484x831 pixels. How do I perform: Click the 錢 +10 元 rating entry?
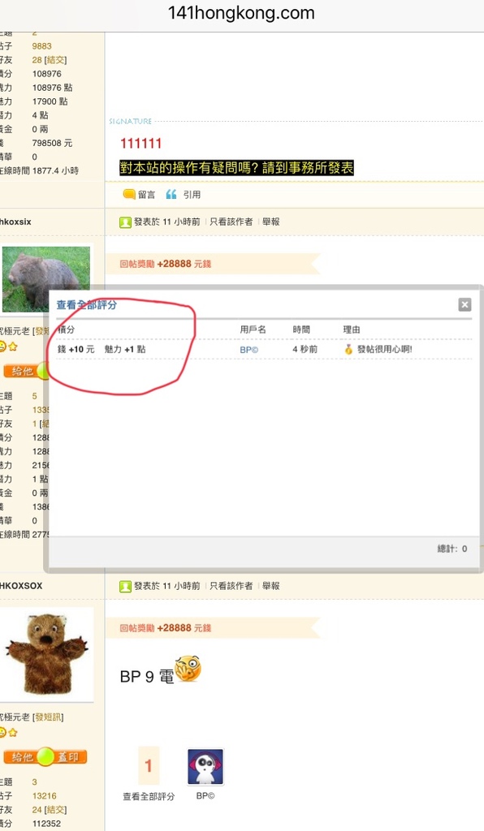pyautogui.click(x=76, y=349)
